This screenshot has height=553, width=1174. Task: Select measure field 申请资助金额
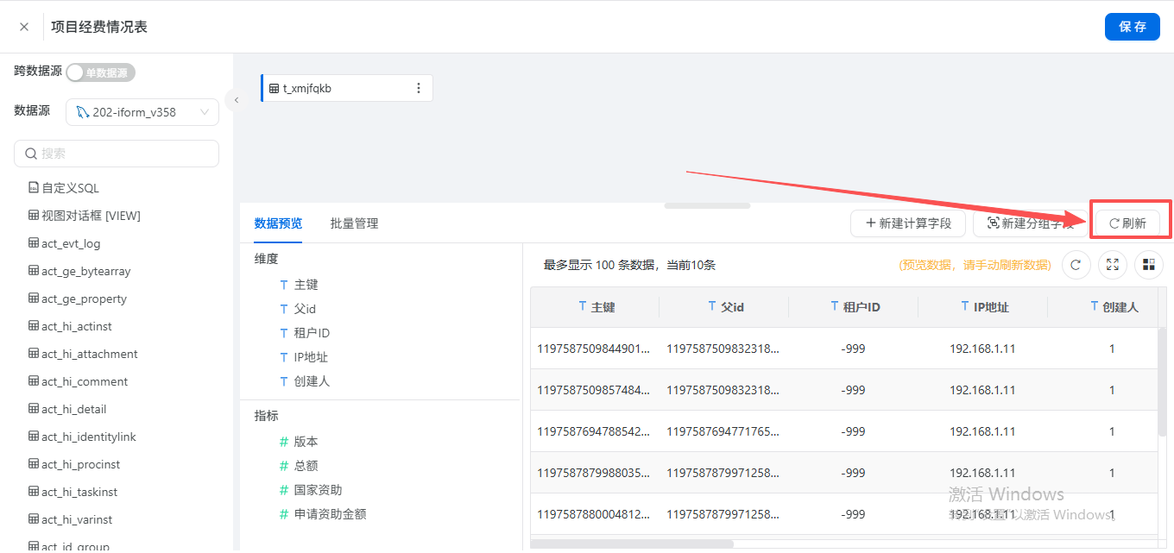pos(323,514)
